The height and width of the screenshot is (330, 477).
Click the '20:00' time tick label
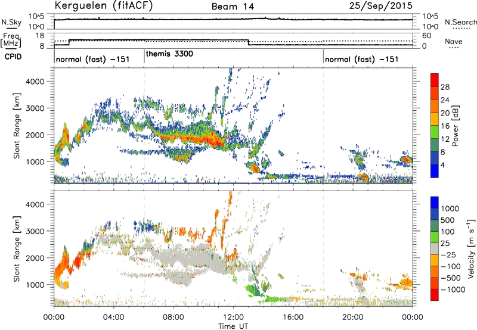pyautogui.click(x=352, y=317)
